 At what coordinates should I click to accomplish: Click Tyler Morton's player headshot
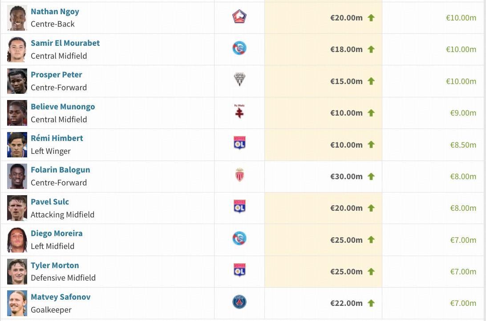(17, 272)
